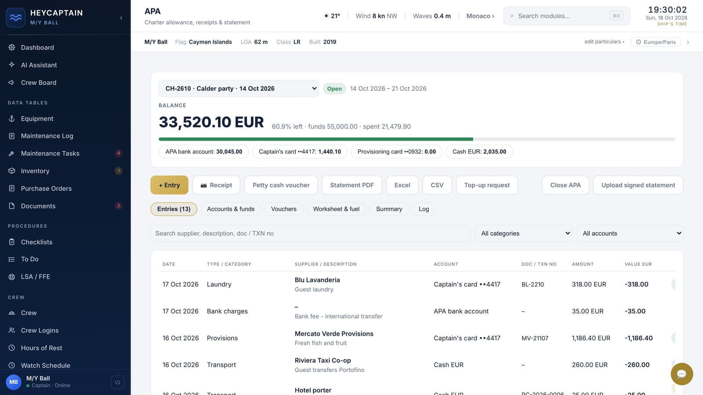Open Maintenance Log in sidebar
The height and width of the screenshot is (395, 703).
click(65, 136)
